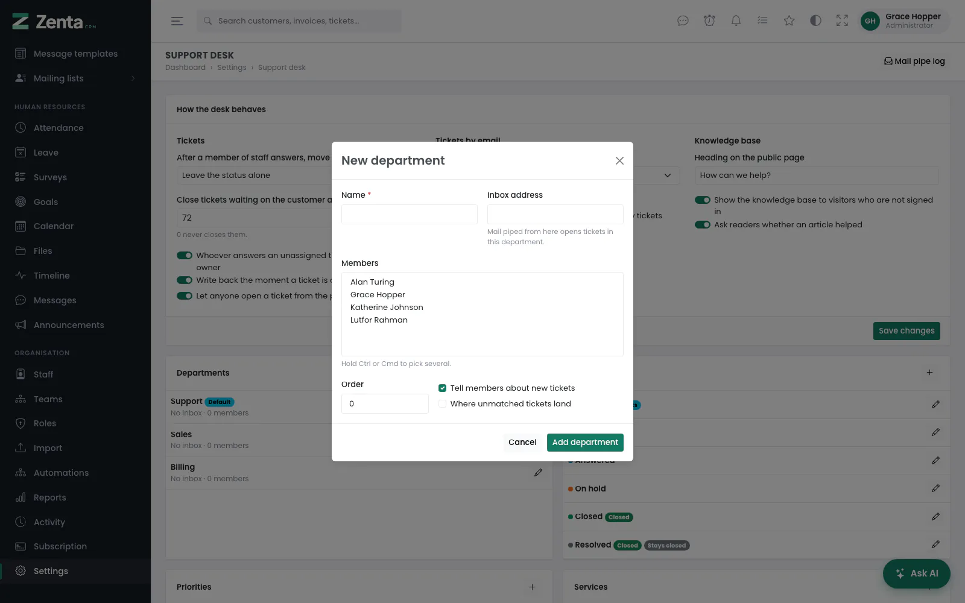This screenshot has height=603, width=965.
Task: Edit the On hold status pencil icon
Action: point(935,488)
